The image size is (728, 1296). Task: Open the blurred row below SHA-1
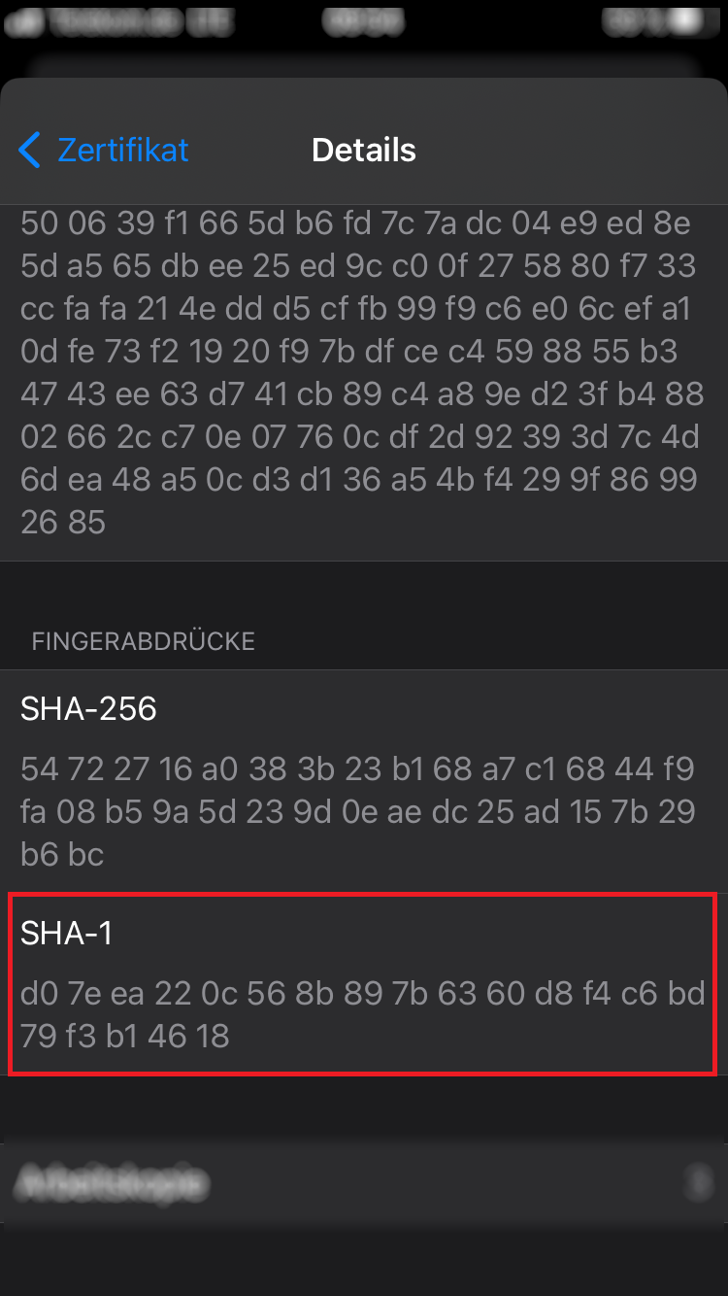(x=364, y=1182)
